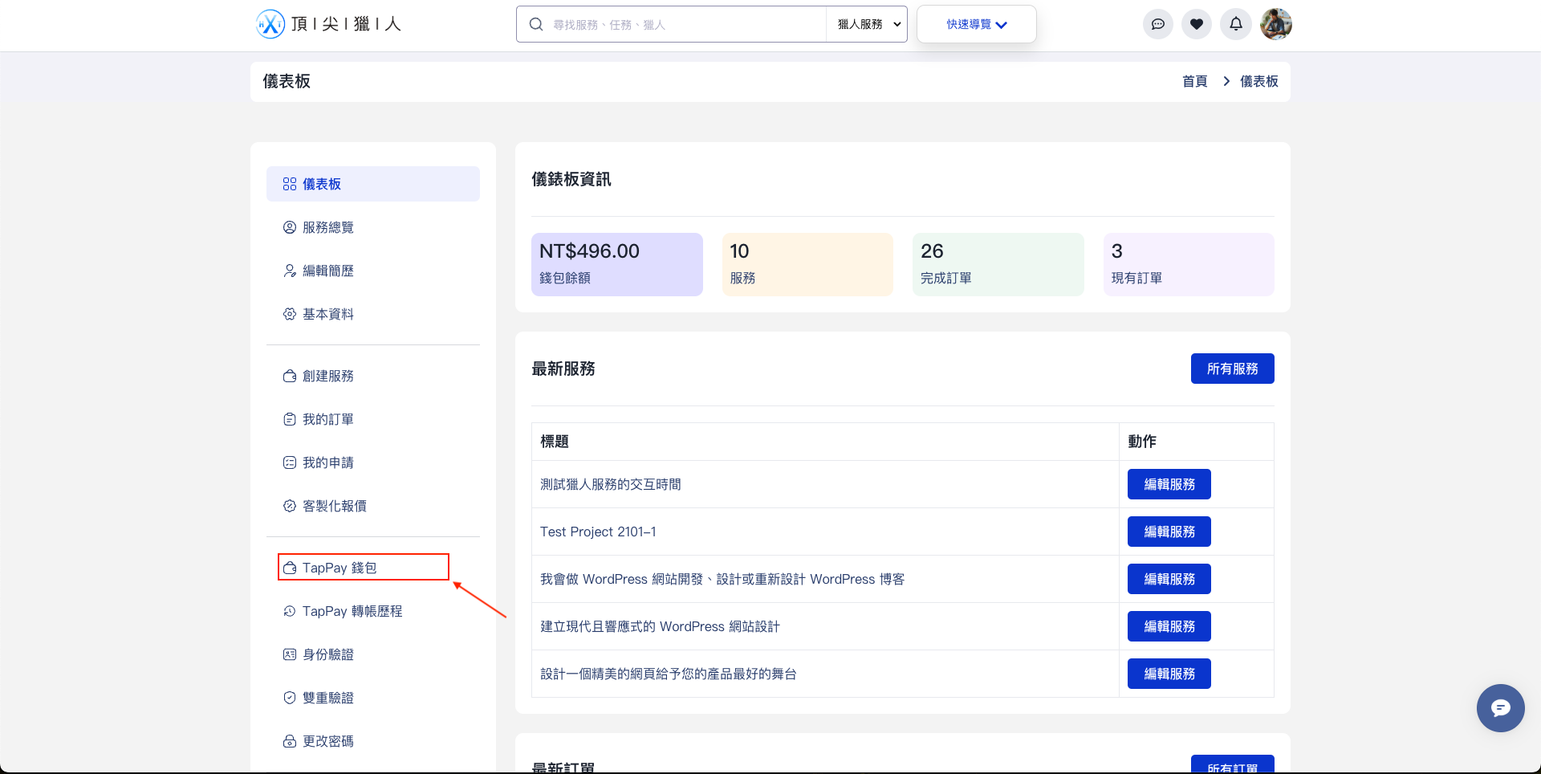
Task: Click the 首頁 breadcrumb link
Action: click(x=1194, y=81)
